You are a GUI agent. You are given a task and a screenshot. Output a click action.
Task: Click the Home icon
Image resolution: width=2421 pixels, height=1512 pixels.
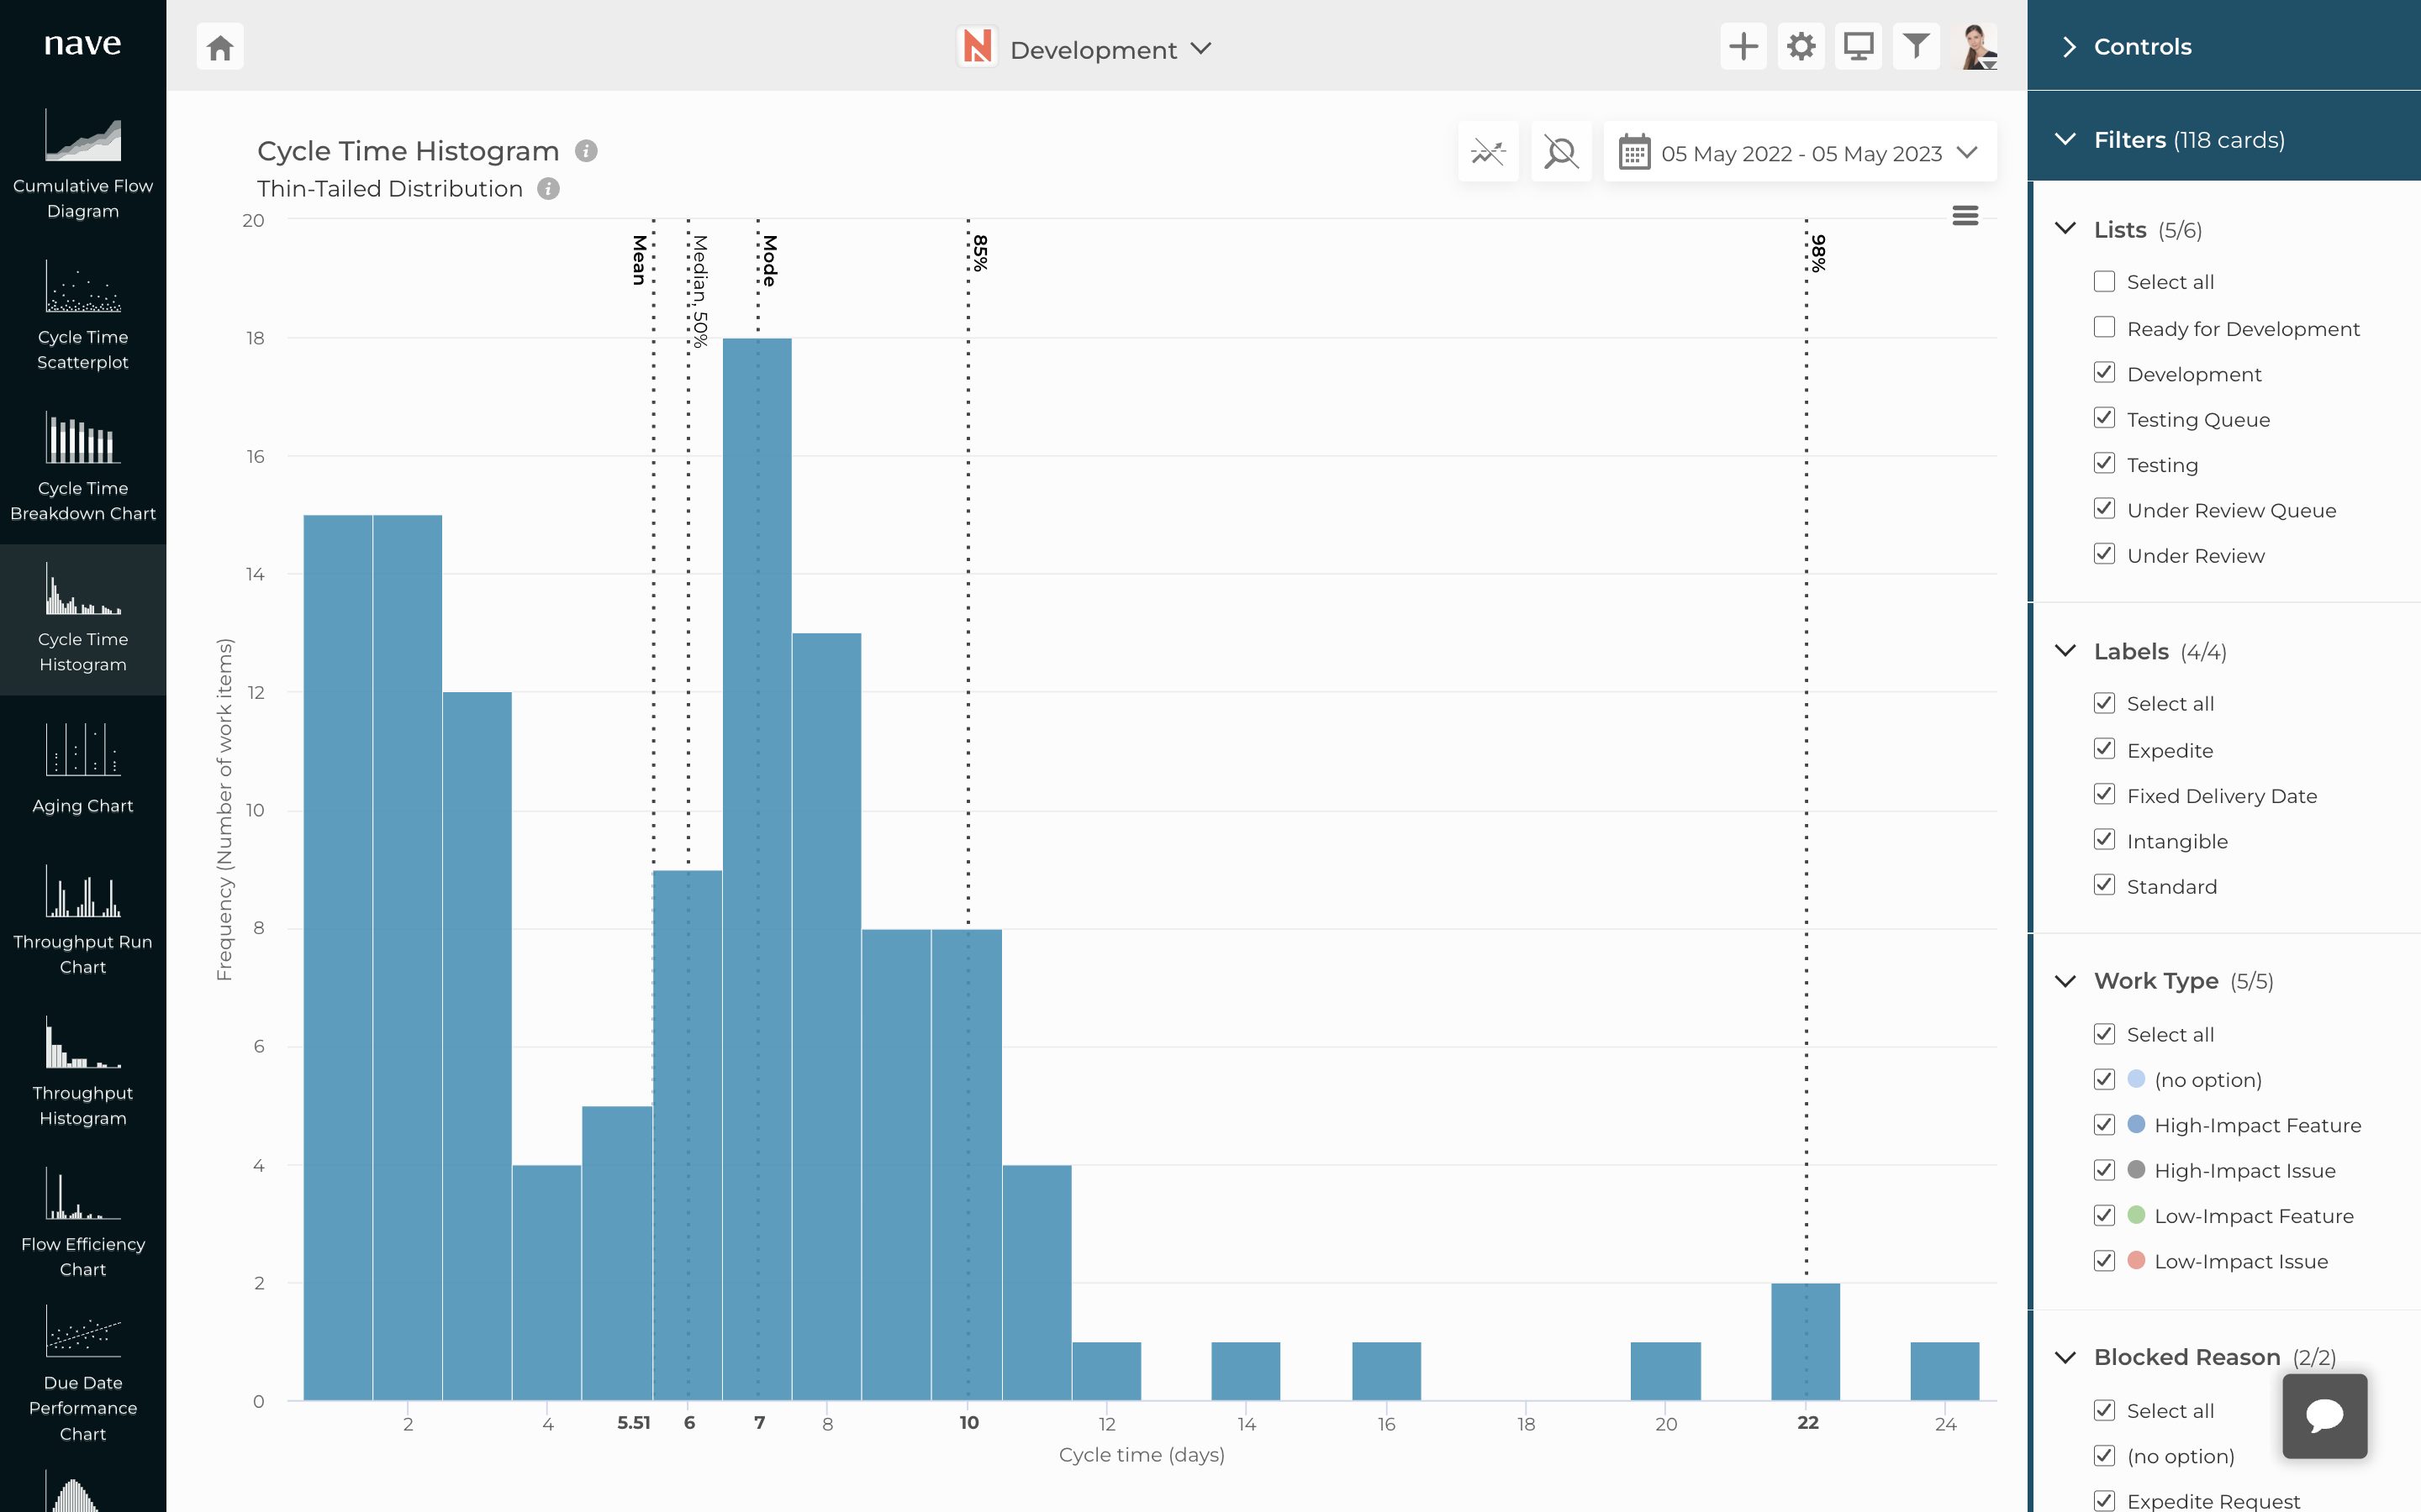coord(220,46)
